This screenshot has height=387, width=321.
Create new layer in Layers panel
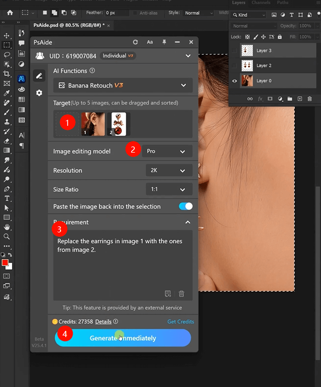pos(300,99)
